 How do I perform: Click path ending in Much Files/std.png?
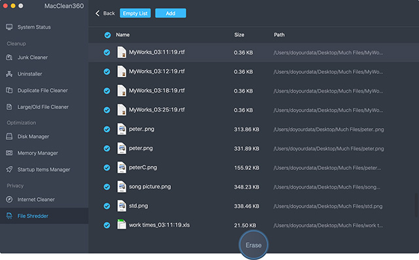328,206
